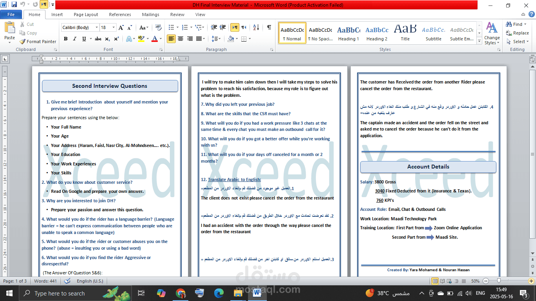Switch to the Insert tab
536x301 pixels.
57,15
